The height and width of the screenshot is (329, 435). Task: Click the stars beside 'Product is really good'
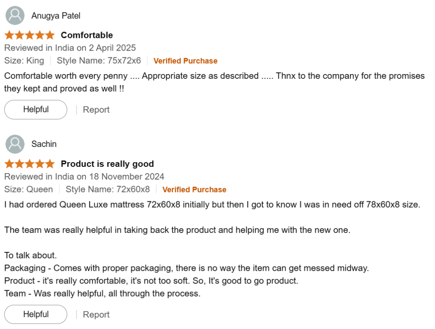(x=30, y=164)
